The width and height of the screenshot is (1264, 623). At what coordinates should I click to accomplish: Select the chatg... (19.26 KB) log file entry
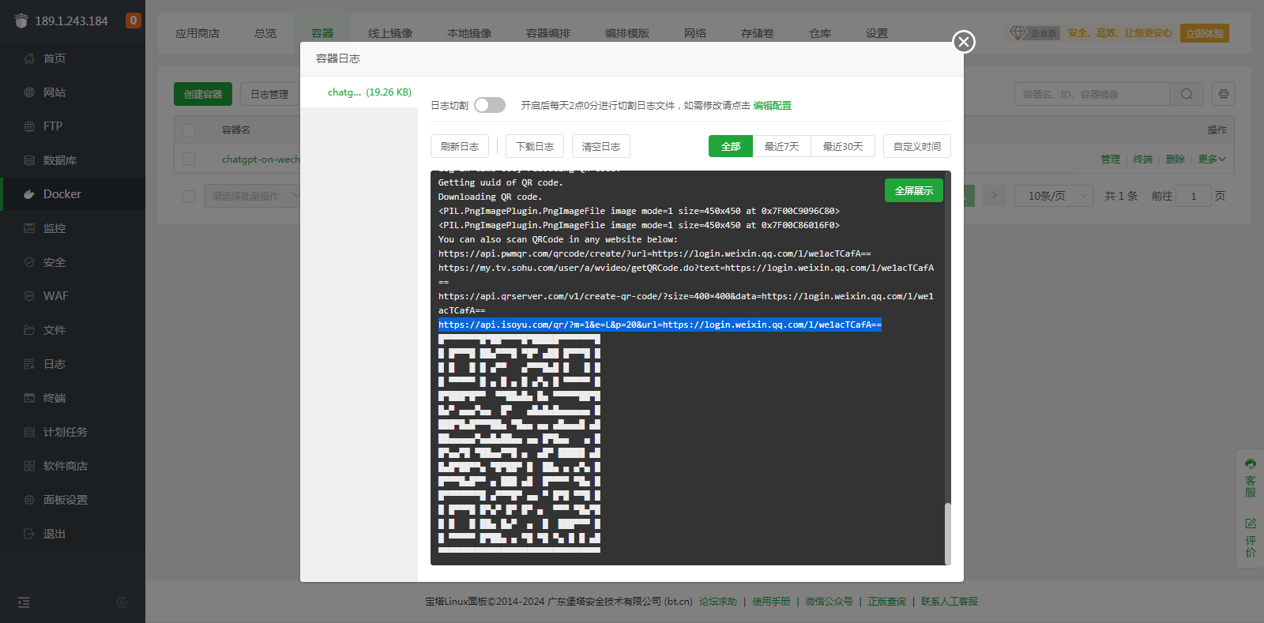click(x=369, y=92)
